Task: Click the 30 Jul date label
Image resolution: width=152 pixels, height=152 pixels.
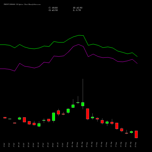Action: coord(58,145)
